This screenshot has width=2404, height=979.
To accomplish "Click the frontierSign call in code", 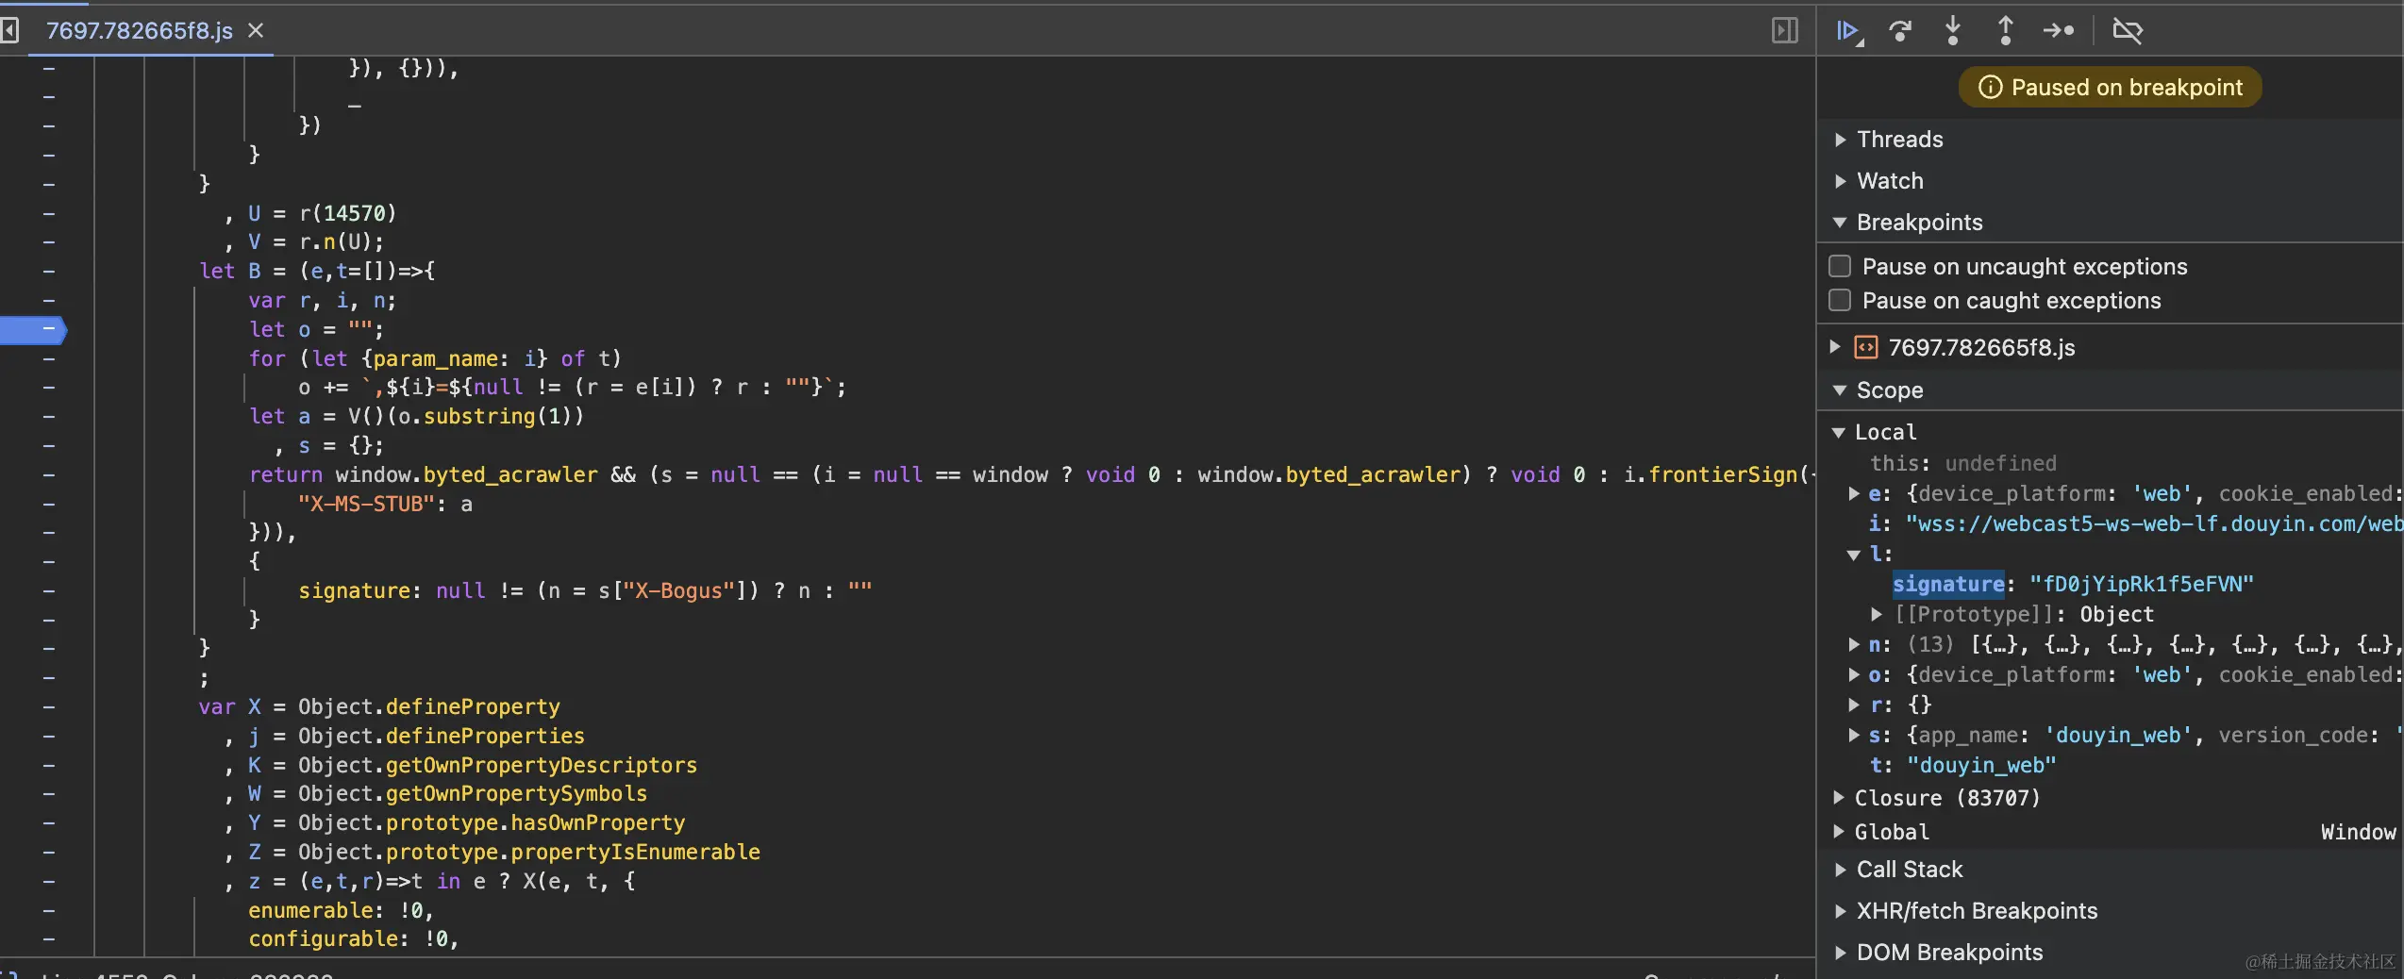I will (1723, 474).
